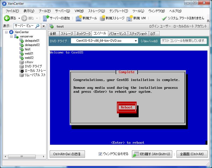Open the toolbar overflow arrow
The width and height of the screenshot is (212, 168).
coord(208,21)
